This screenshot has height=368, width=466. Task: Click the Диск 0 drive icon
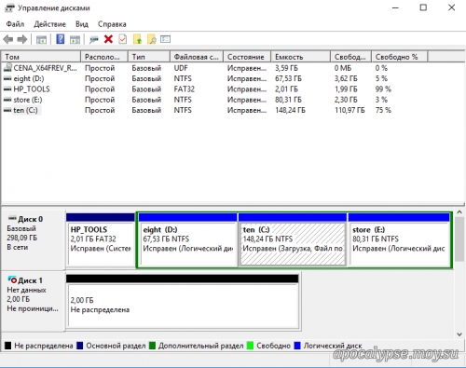coord(12,218)
